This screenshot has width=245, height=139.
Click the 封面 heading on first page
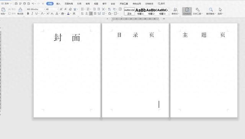click(x=67, y=38)
